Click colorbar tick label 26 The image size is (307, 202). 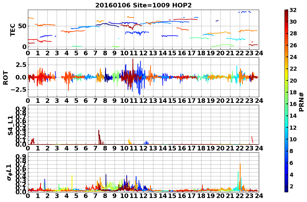[293, 45]
